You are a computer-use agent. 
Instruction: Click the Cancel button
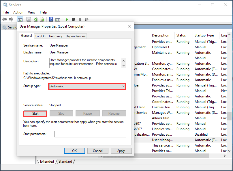click(x=98, y=151)
